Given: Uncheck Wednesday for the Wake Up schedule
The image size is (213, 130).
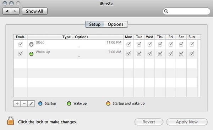Looking at the screenshot, I should point(149,54).
